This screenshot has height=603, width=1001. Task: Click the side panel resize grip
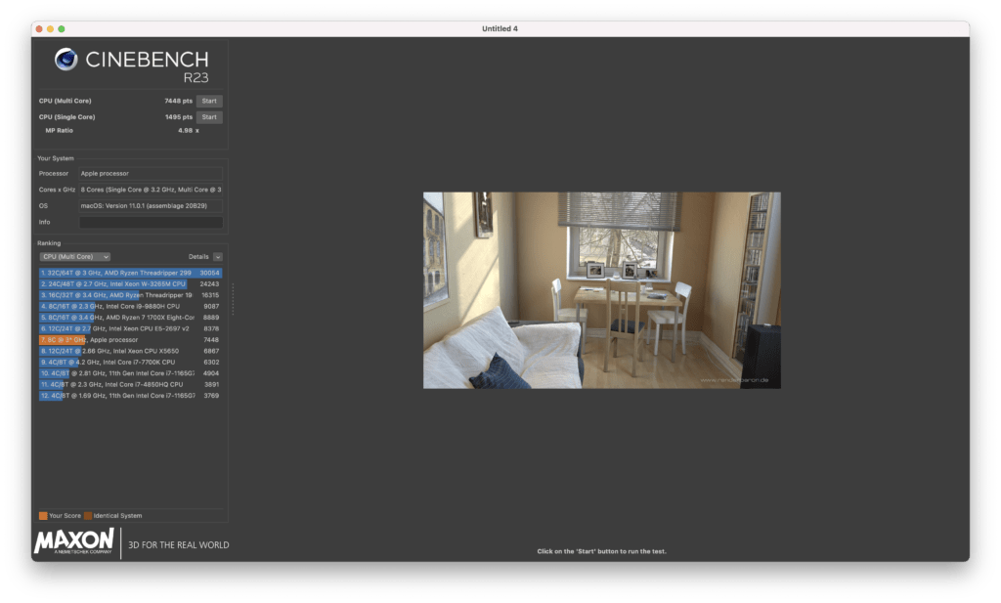(x=233, y=299)
